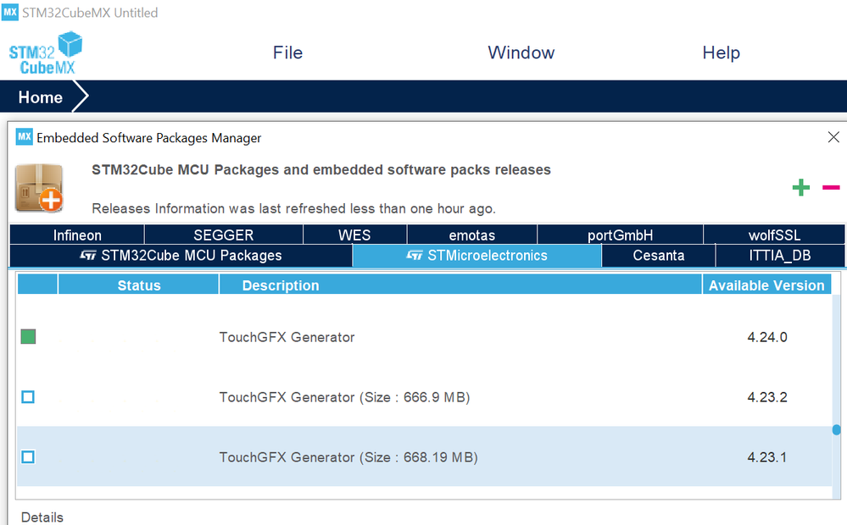Sort by the Available Version column

coord(766,285)
